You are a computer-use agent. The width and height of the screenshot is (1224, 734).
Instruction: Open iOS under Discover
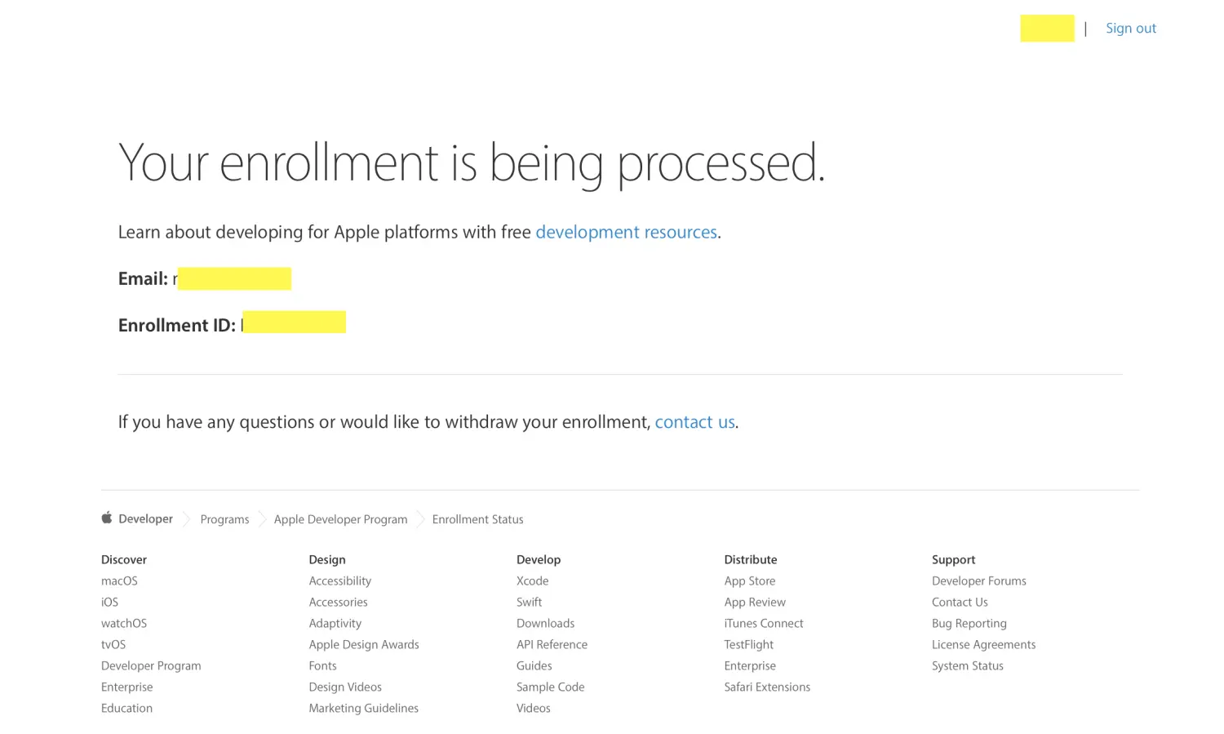click(109, 602)
